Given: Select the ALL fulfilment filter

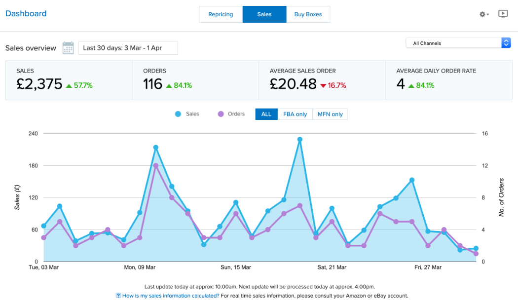Looking at the screenshot, I should [266, 114].
